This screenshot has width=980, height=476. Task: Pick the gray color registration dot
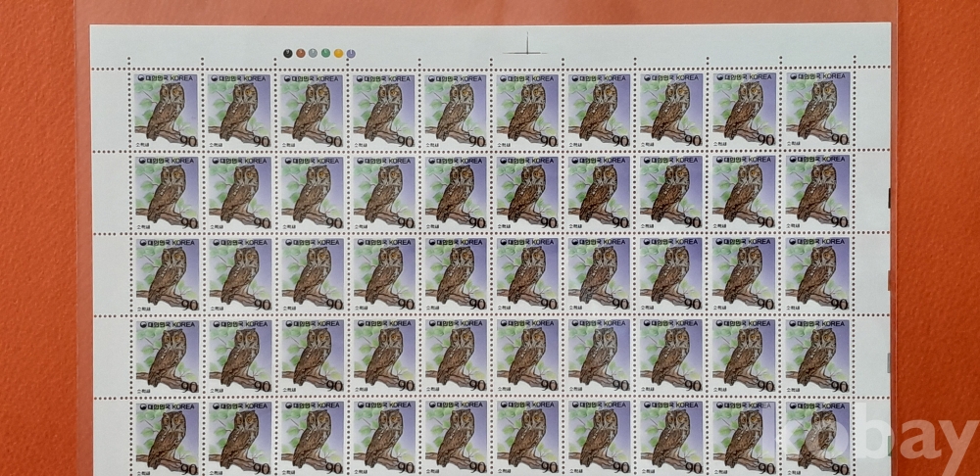(313, 53)
